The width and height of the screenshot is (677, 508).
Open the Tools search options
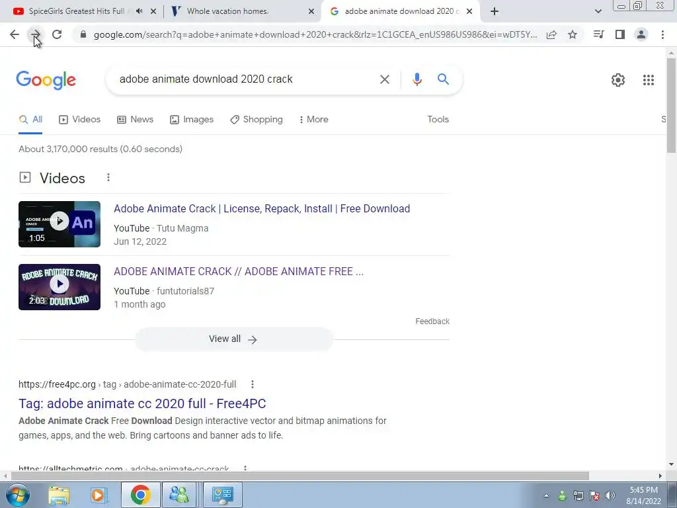tap(438, 119)
